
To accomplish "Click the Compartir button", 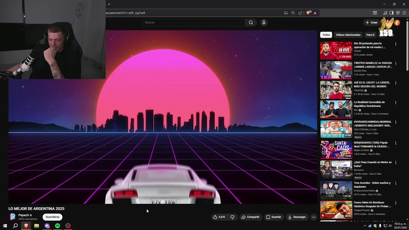I will 251,217.
